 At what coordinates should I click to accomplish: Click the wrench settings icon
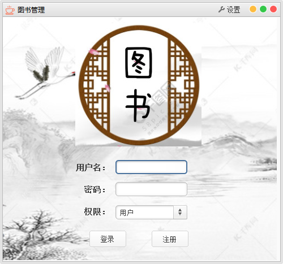[x=221, y=10]
